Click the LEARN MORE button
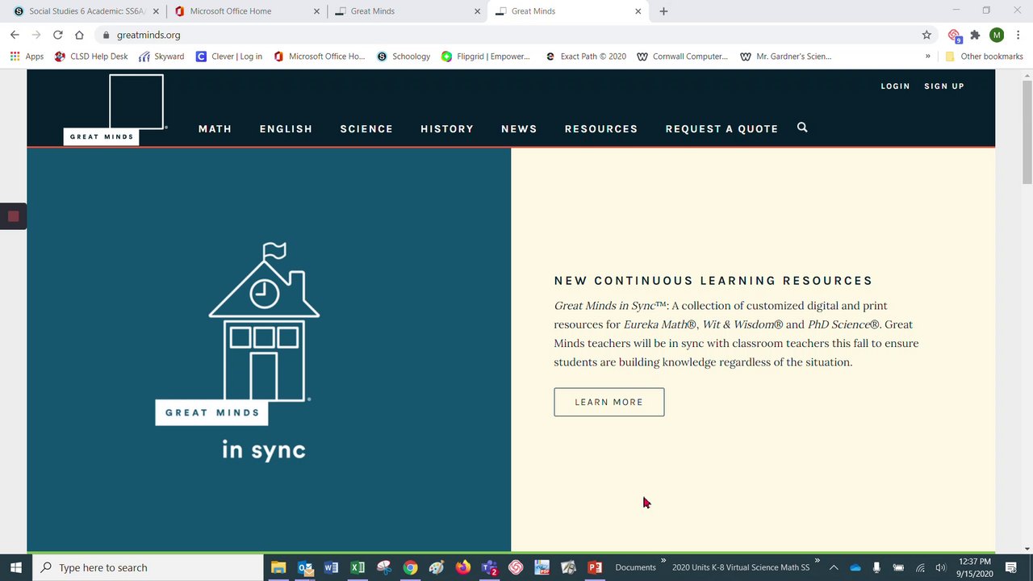 click(x=609, y=402)
